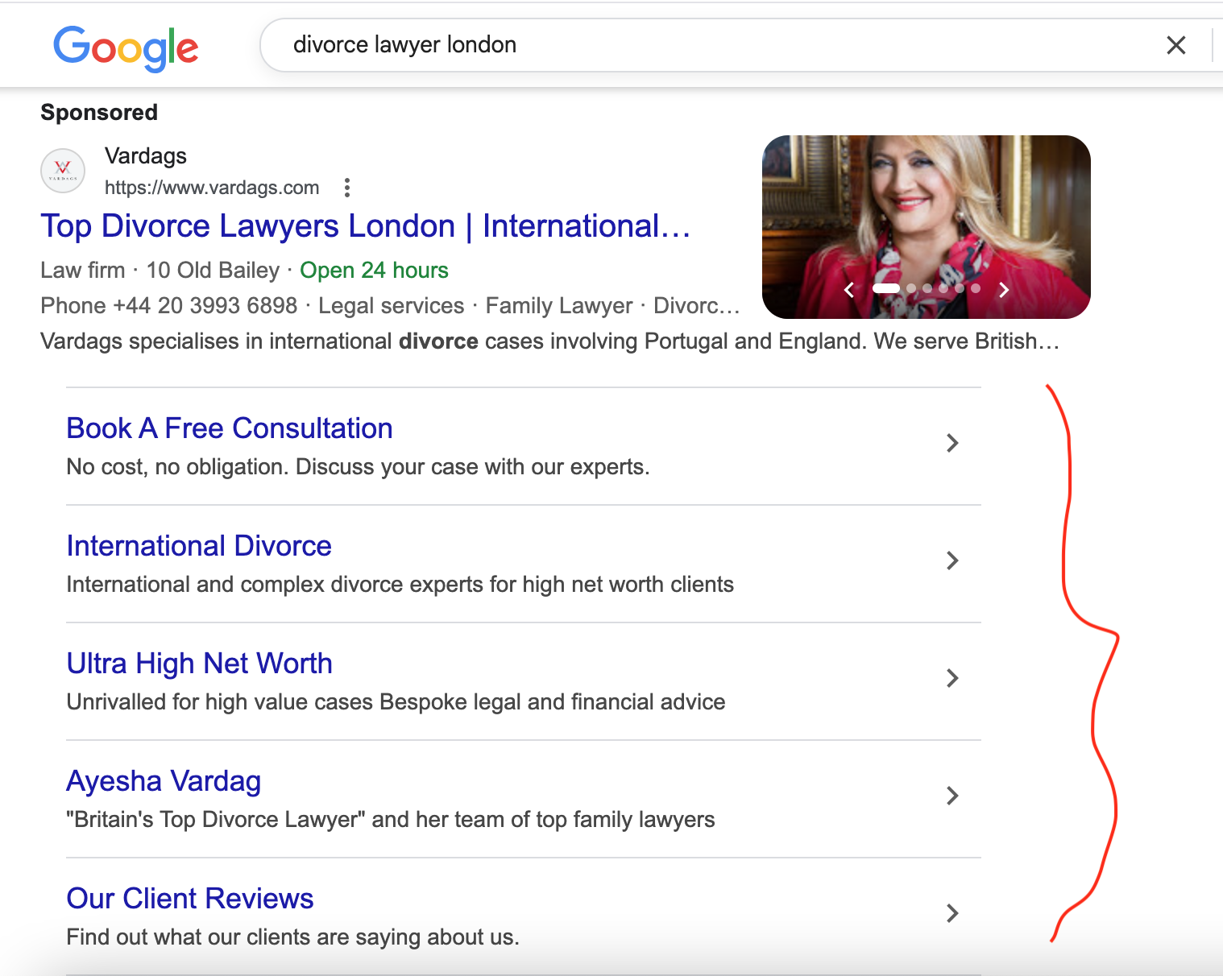Open the https://www.vardags.com URL
Image resolution: width=1223 pixels, height=976 pixels.
(x=212, y=188)
